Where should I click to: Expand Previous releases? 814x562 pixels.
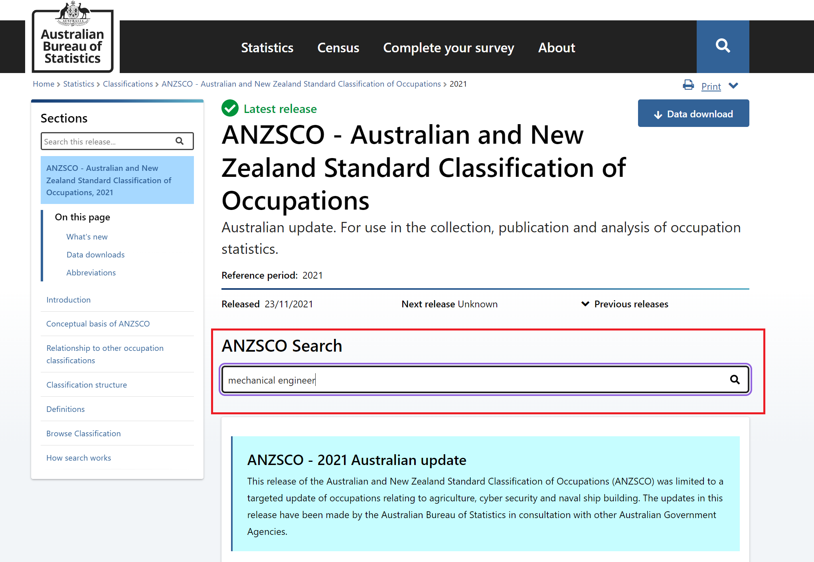coord(625,304)
